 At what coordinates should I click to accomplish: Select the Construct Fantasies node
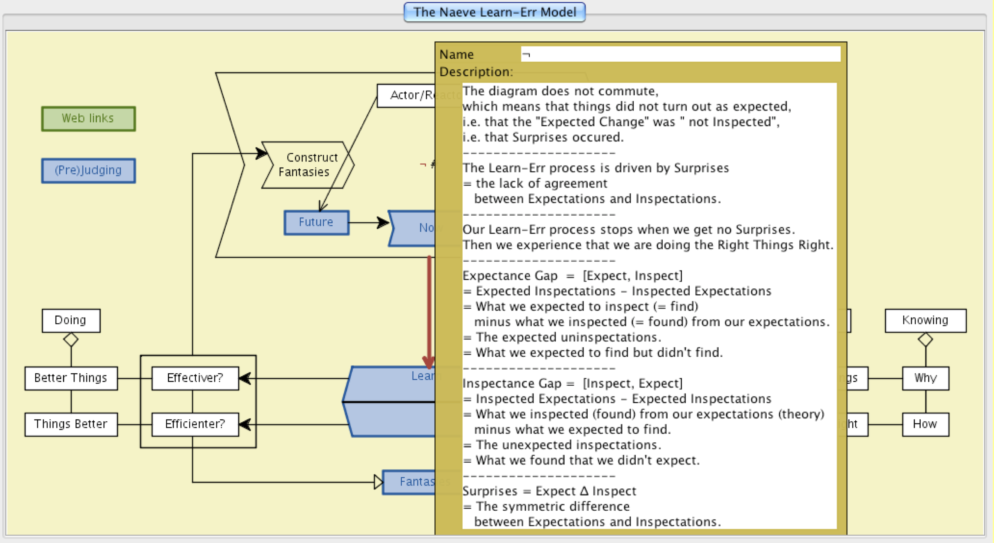[x=307, y=165]
